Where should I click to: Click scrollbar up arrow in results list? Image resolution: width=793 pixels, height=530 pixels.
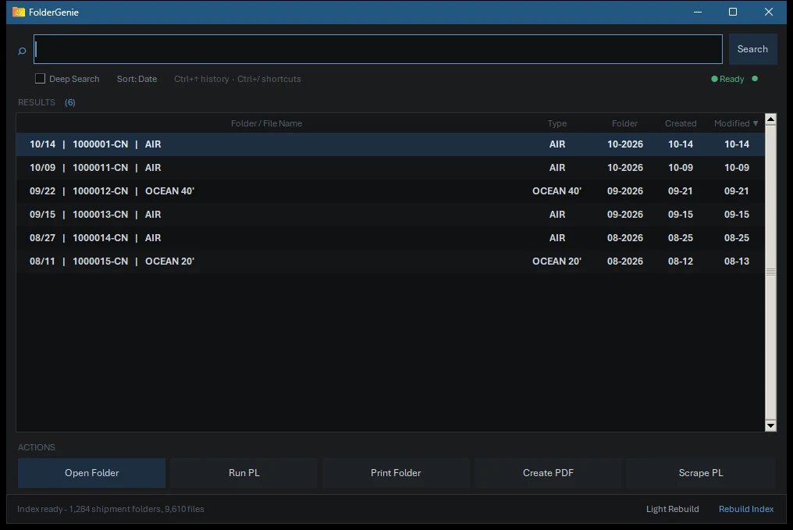(x=770, y=119)
